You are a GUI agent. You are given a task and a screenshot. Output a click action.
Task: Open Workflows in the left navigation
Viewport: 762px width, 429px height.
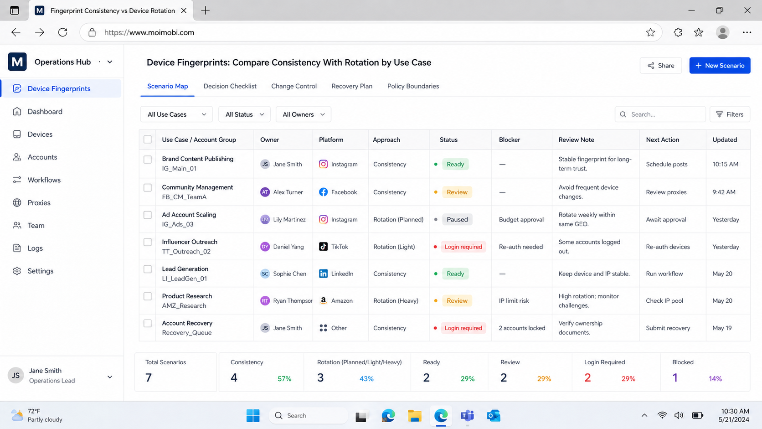tap(44, 180)
